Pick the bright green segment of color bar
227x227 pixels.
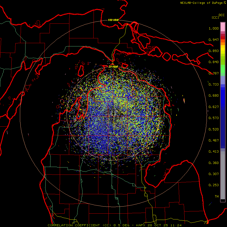(223, 69)
